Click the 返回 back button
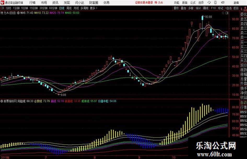The width and height of the screenshot is (247, 159). 236,8
